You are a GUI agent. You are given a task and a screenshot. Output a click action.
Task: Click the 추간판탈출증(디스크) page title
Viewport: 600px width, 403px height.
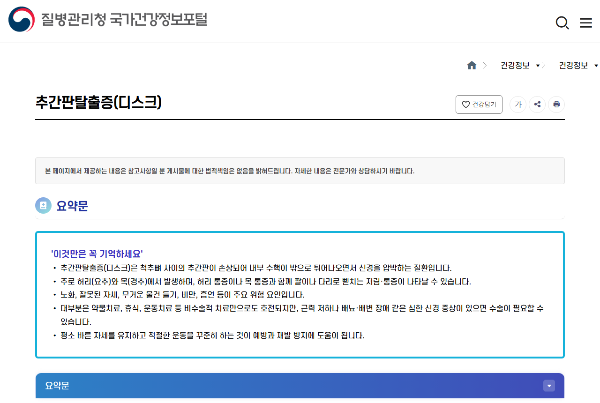(98, 102)
